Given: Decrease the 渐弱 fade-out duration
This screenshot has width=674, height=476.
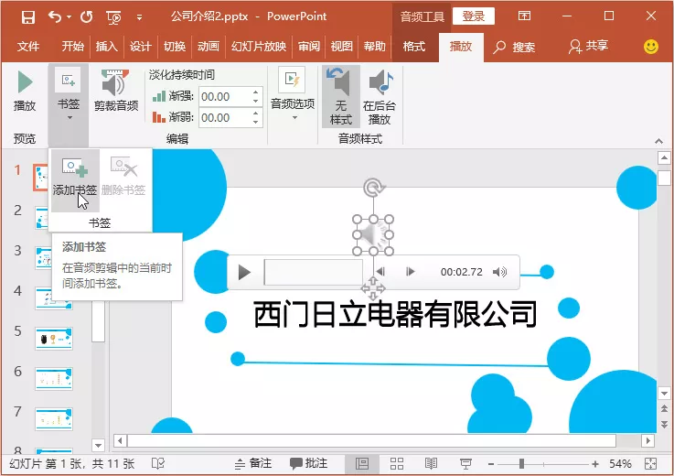Looking at the screenshot, I should tap(256, 123).
